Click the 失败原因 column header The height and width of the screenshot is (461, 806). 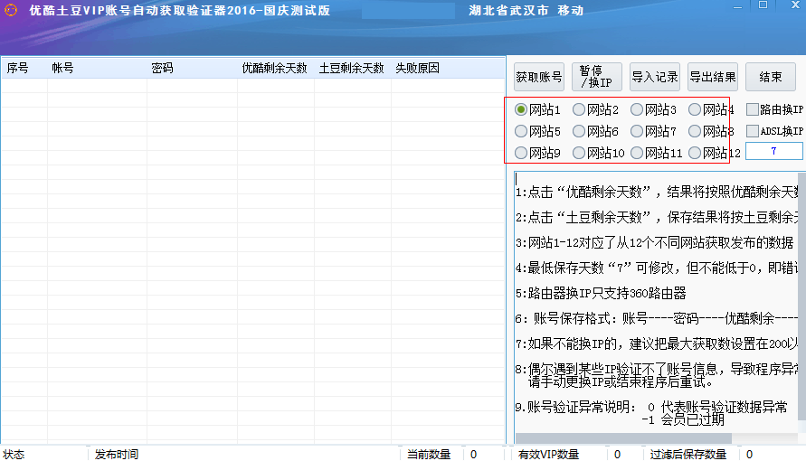417,68
